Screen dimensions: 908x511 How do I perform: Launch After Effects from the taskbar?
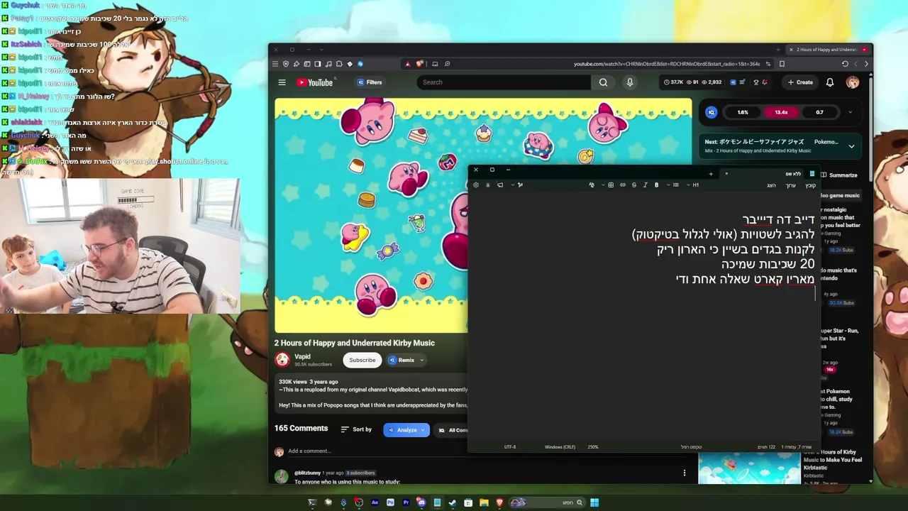click(x=375, y=502)
